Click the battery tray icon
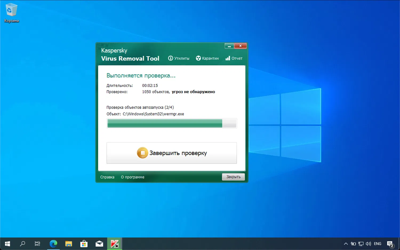Image resolution: width=400 pixels, height=250 pixels. [353, 244]
